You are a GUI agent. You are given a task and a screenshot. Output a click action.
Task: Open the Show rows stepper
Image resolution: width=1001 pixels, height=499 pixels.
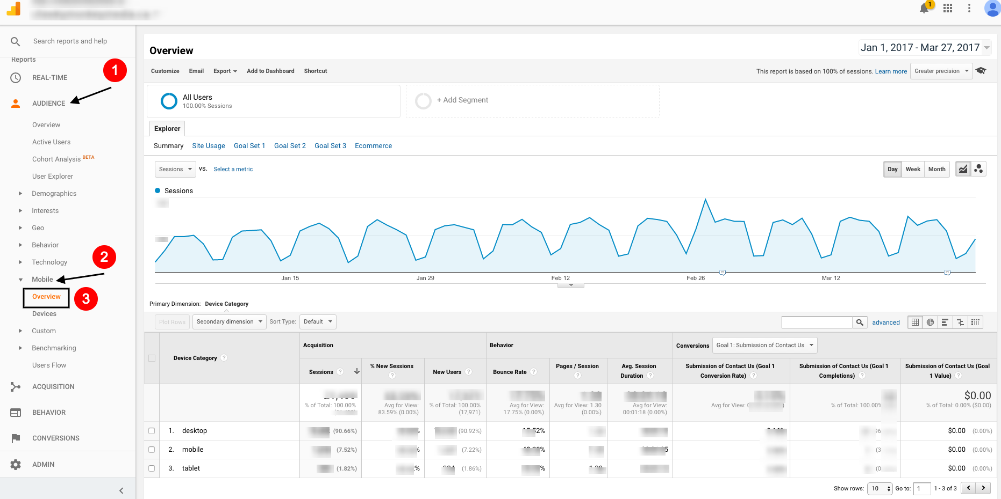pos(880,488)
